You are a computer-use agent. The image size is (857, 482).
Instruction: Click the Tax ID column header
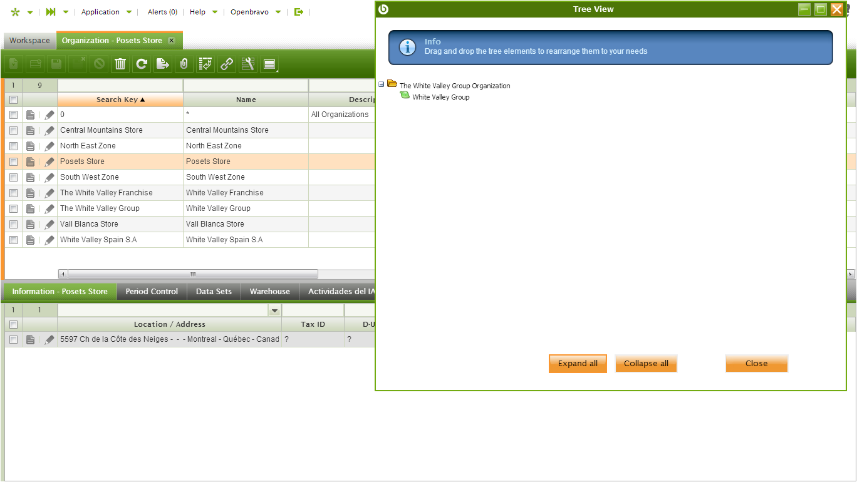click(313, 324)
